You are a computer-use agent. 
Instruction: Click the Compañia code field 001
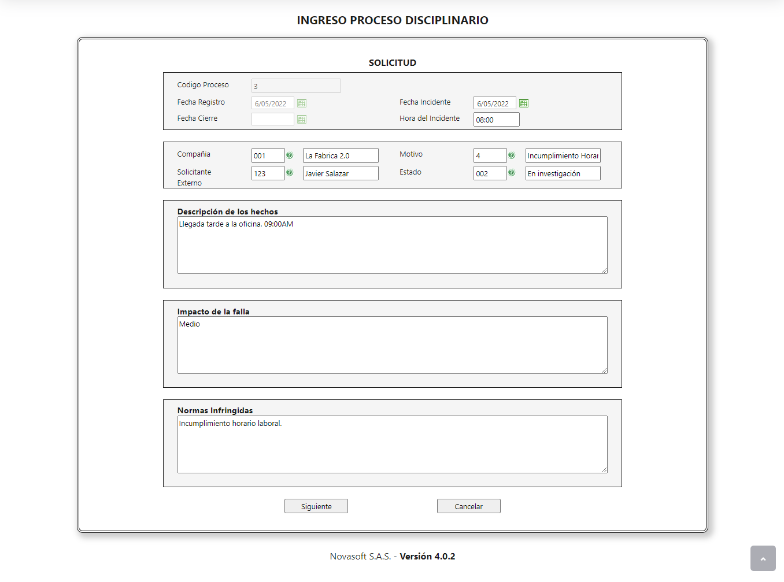pyautogui.click(x=268, y=155)
